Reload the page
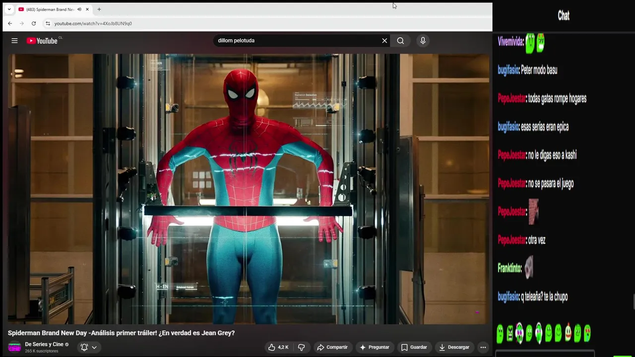The height and width of the screenshot is (357, 635). pyautogui.click(x=34, y=23)
